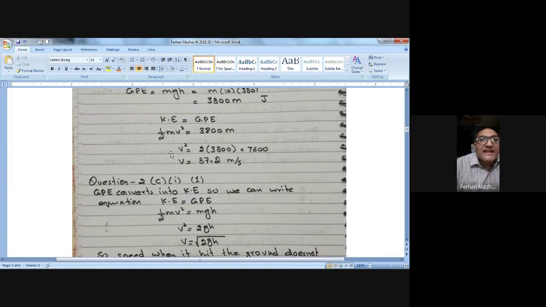This screenshot has height=307, width=546.
Task: Apply subscript formatting
Action: tap(84, 69)
